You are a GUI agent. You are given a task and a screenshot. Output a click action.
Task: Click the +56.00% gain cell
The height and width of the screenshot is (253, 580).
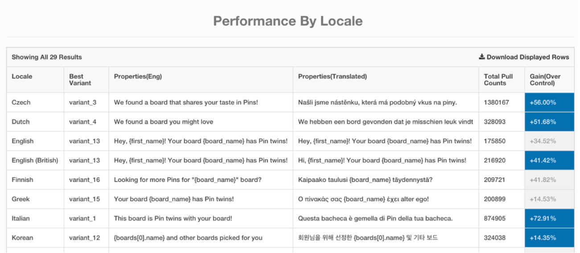pyautogui.click(x=549, y=102)
